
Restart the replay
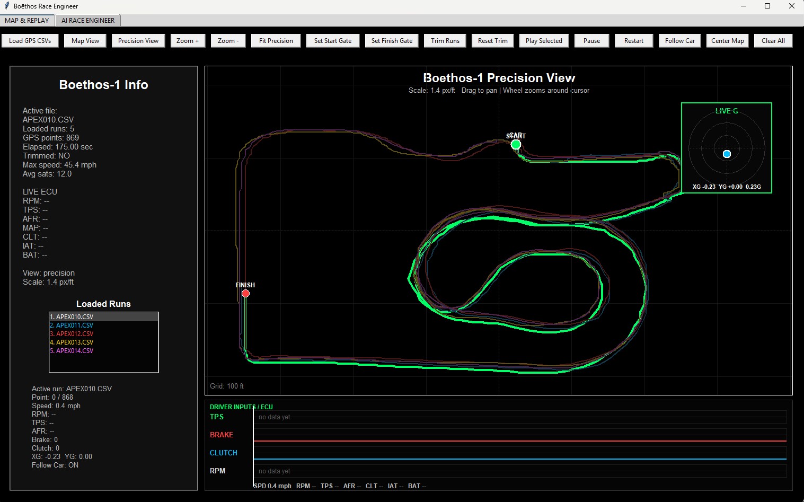pyautogui.click(x=634, y=41)
